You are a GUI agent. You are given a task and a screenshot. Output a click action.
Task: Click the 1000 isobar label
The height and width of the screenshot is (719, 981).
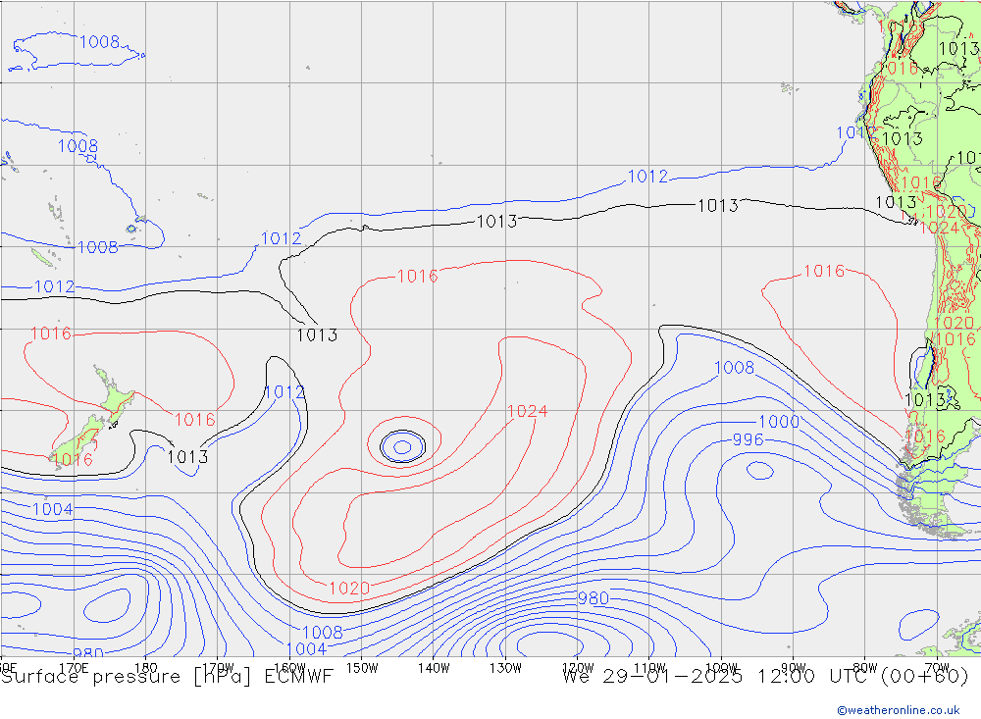pyautogui.click(x=779, y=422)
